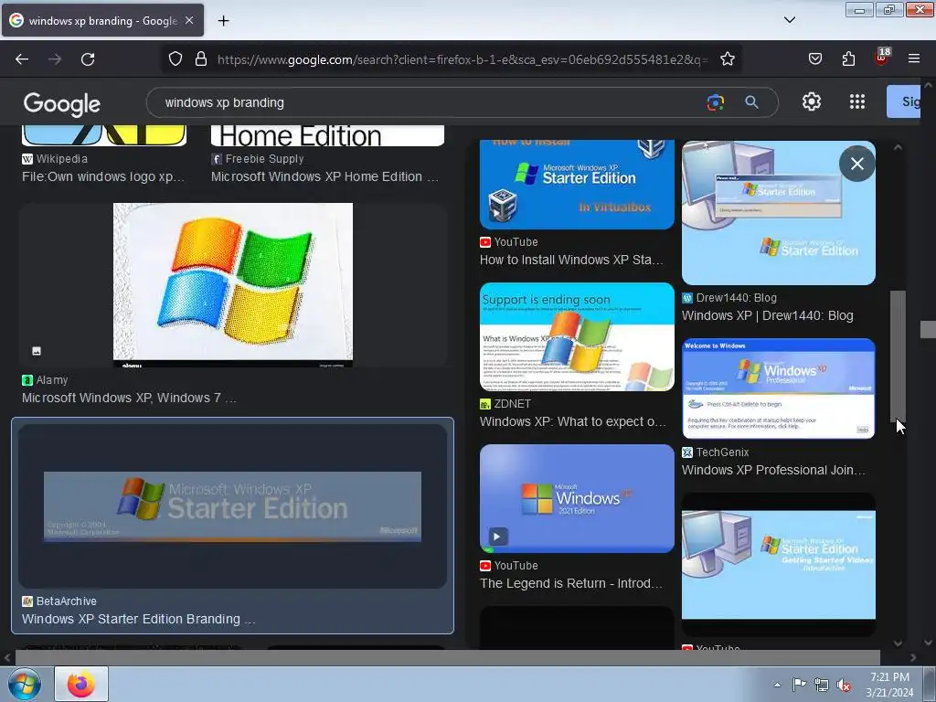936x702 pixels.
Task: Open the TechGenix 'Welcome to Windows' image
Action: [x=779, y=388]
